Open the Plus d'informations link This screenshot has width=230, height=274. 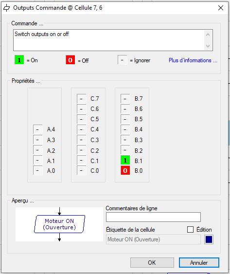coord(193,60)
